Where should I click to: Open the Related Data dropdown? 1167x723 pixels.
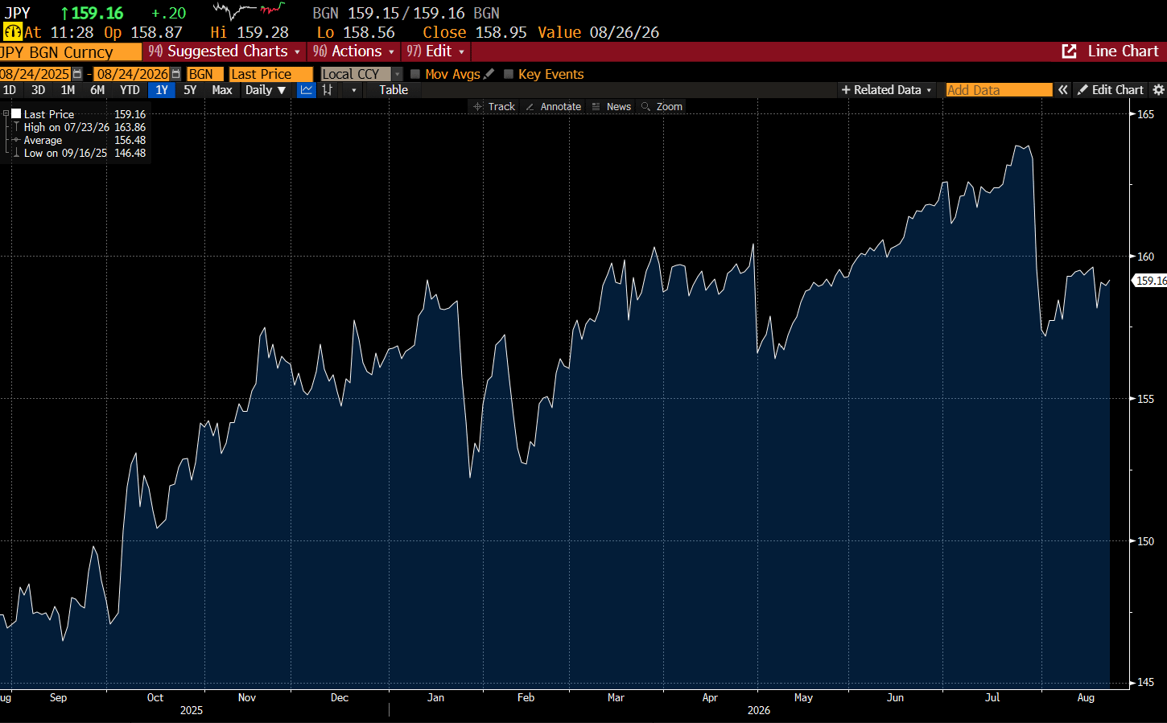(x=886, y=90)
